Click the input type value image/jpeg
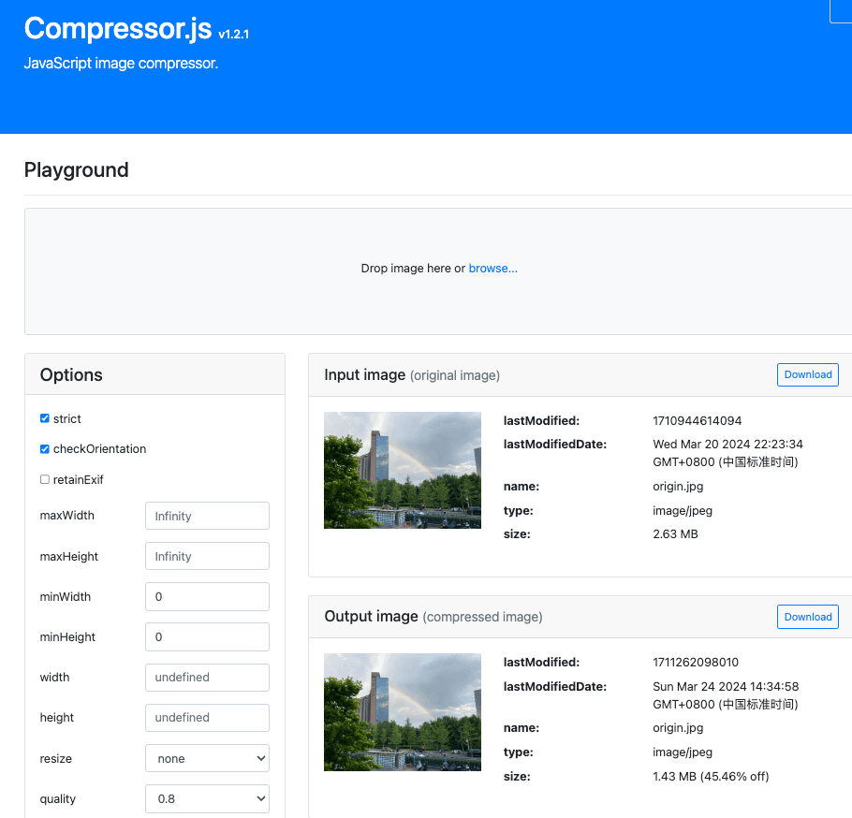 click(x=682, y=511)
